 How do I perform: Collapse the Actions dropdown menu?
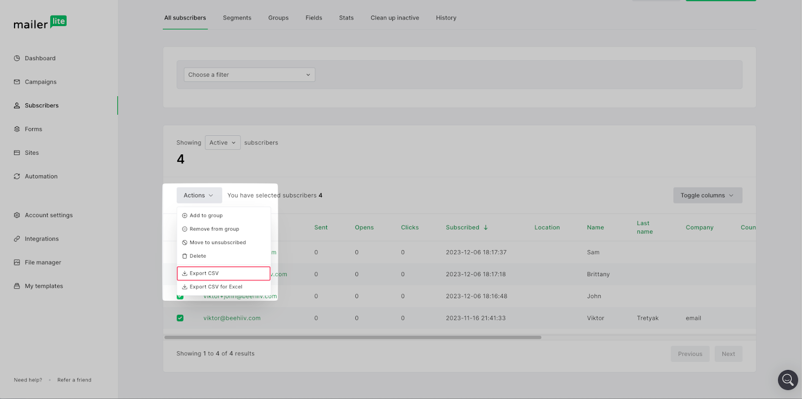pyautogui.click(x=198, y=195)
